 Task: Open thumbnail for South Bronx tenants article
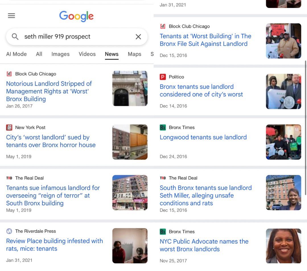coord(283,193)
